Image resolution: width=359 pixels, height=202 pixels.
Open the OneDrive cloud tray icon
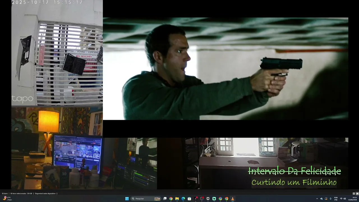(322, 199)
